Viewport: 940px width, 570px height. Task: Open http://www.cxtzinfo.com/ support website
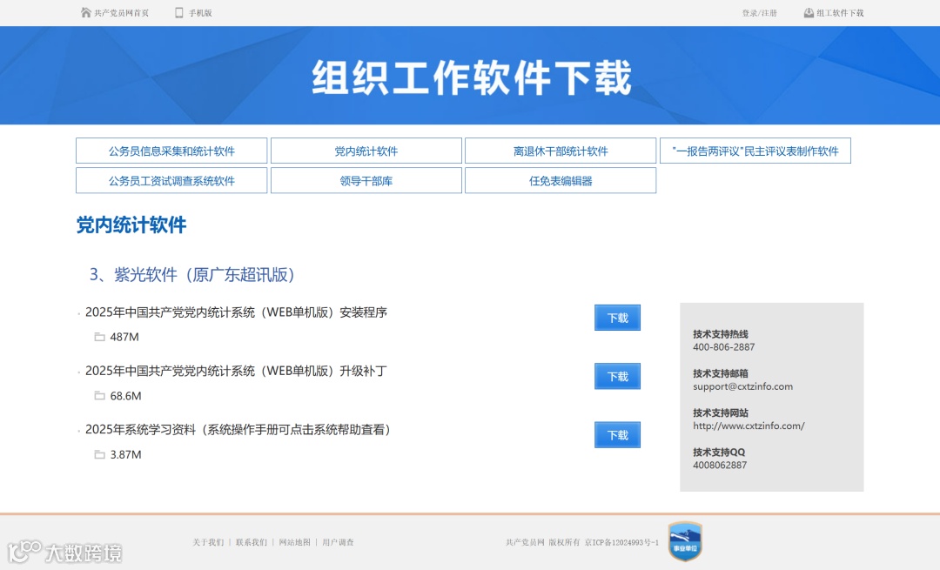[749, 426]
